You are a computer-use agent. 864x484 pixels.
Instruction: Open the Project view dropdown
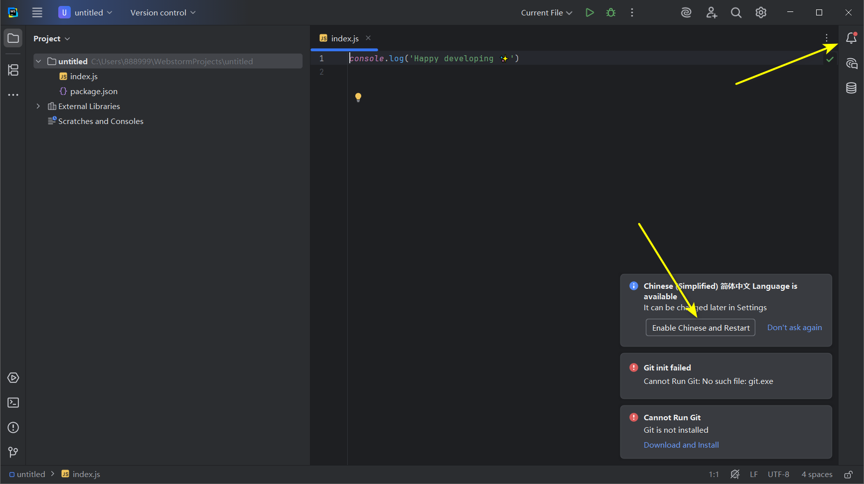(x=51, y=38)
